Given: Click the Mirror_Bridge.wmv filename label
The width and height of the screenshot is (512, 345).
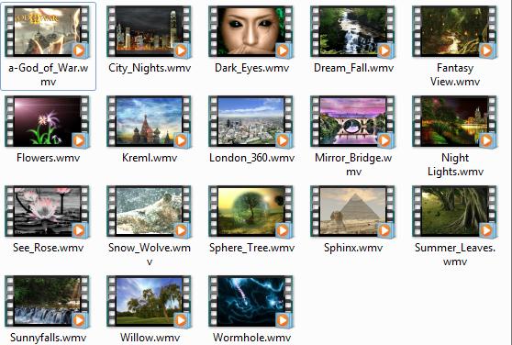Looking at the screenshot, I should (x=353, y=164).
